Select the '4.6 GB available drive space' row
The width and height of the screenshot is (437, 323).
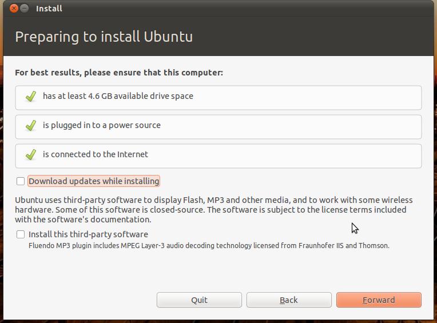coord(218,98)
